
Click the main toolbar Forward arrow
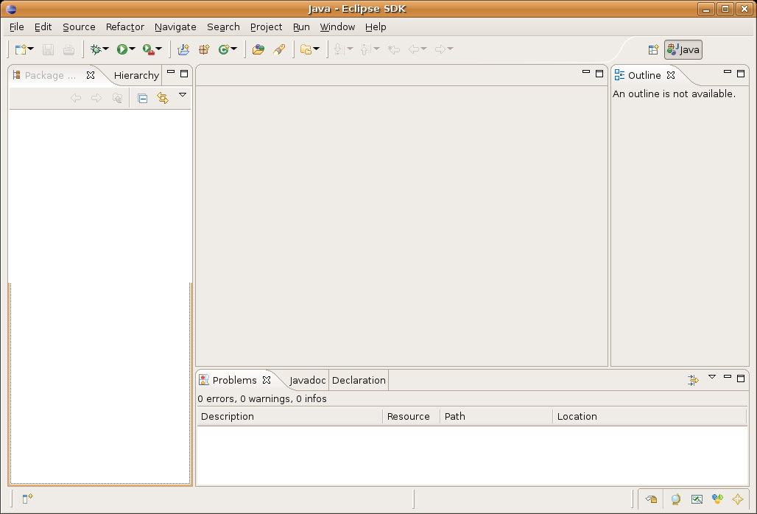tap(440, 49)
